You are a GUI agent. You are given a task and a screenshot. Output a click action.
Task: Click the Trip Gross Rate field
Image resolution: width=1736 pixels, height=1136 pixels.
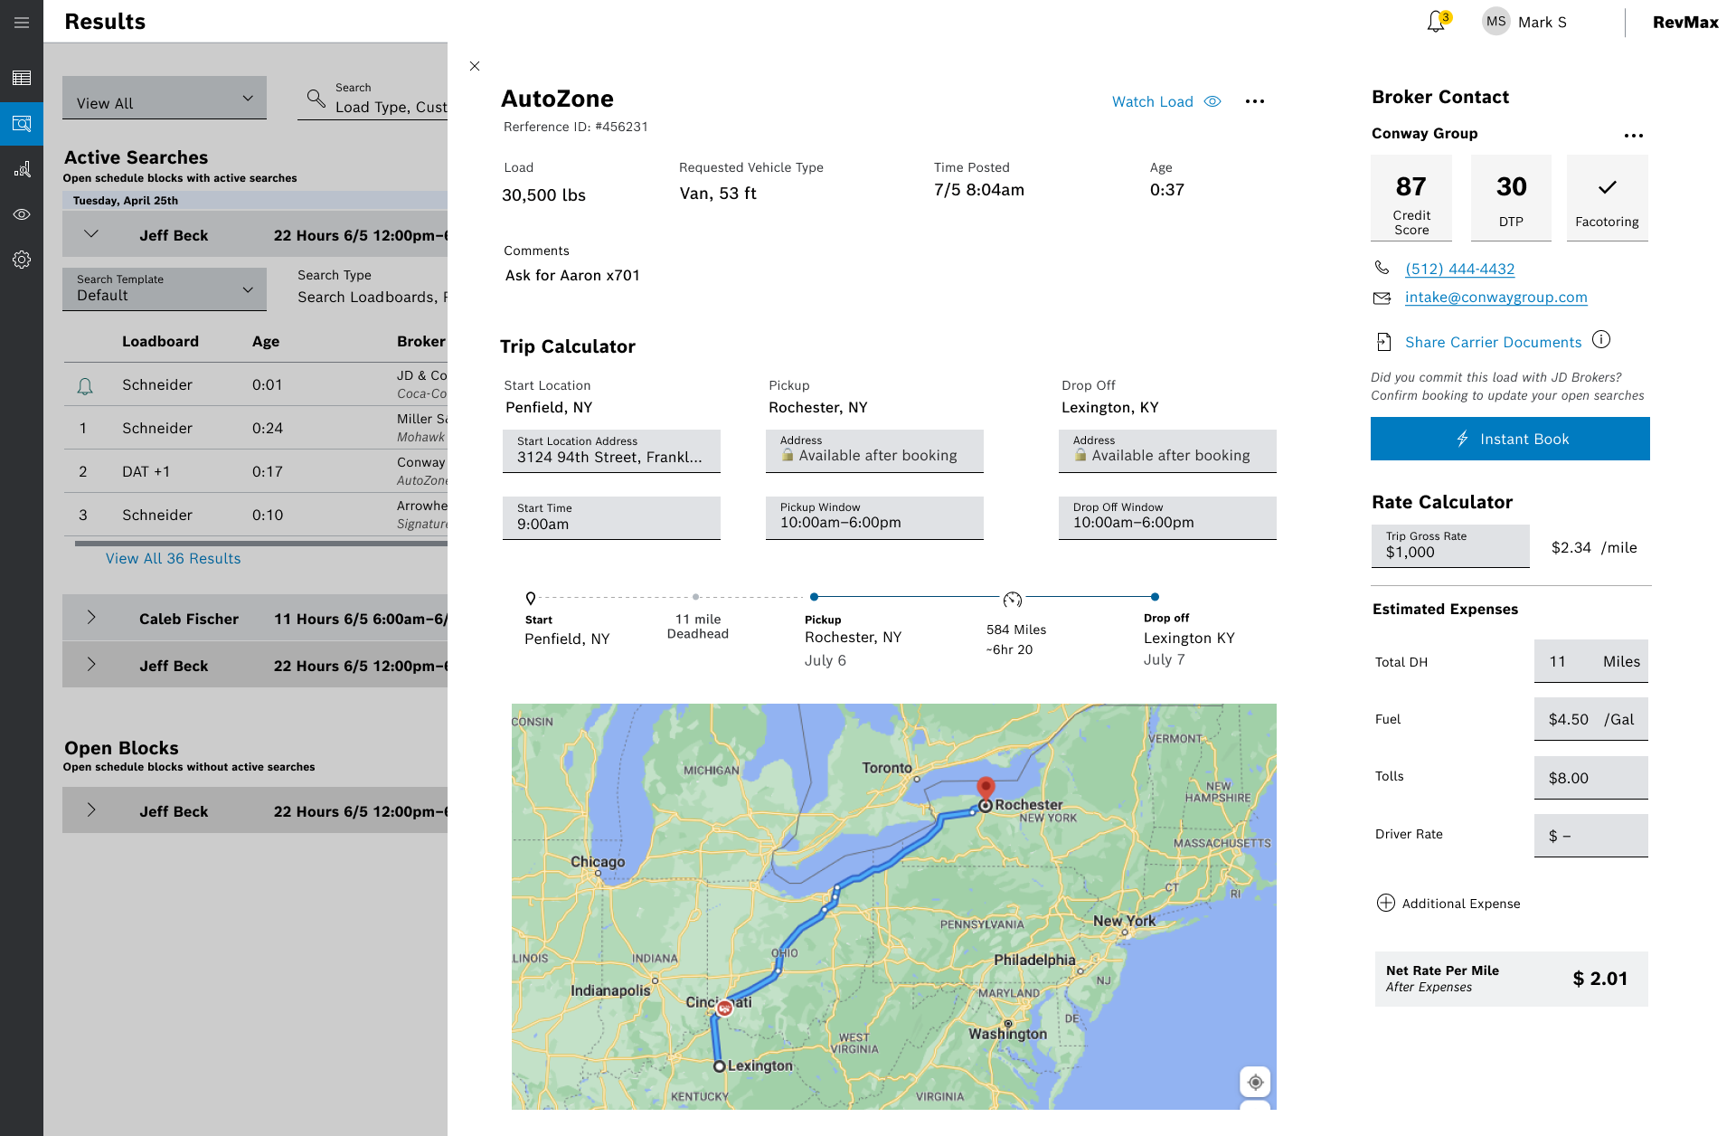coord(1449,546)
